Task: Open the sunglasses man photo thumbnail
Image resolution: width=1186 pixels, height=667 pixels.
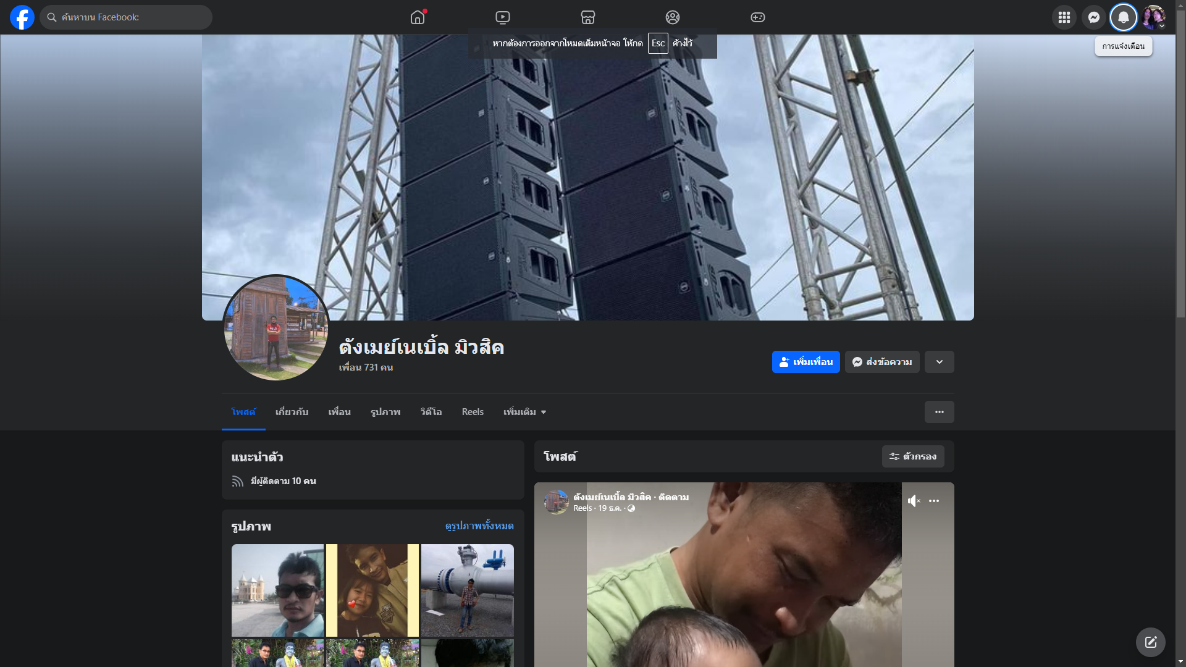Action: tap(277, 590)
